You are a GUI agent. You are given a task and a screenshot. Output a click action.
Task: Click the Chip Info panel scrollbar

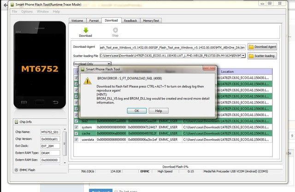click(65, 144)
